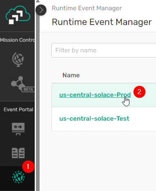Click the Mission Control section label
Image resolution: width=156 pixels, height=191 pixels.
click(x=17, y=40)
